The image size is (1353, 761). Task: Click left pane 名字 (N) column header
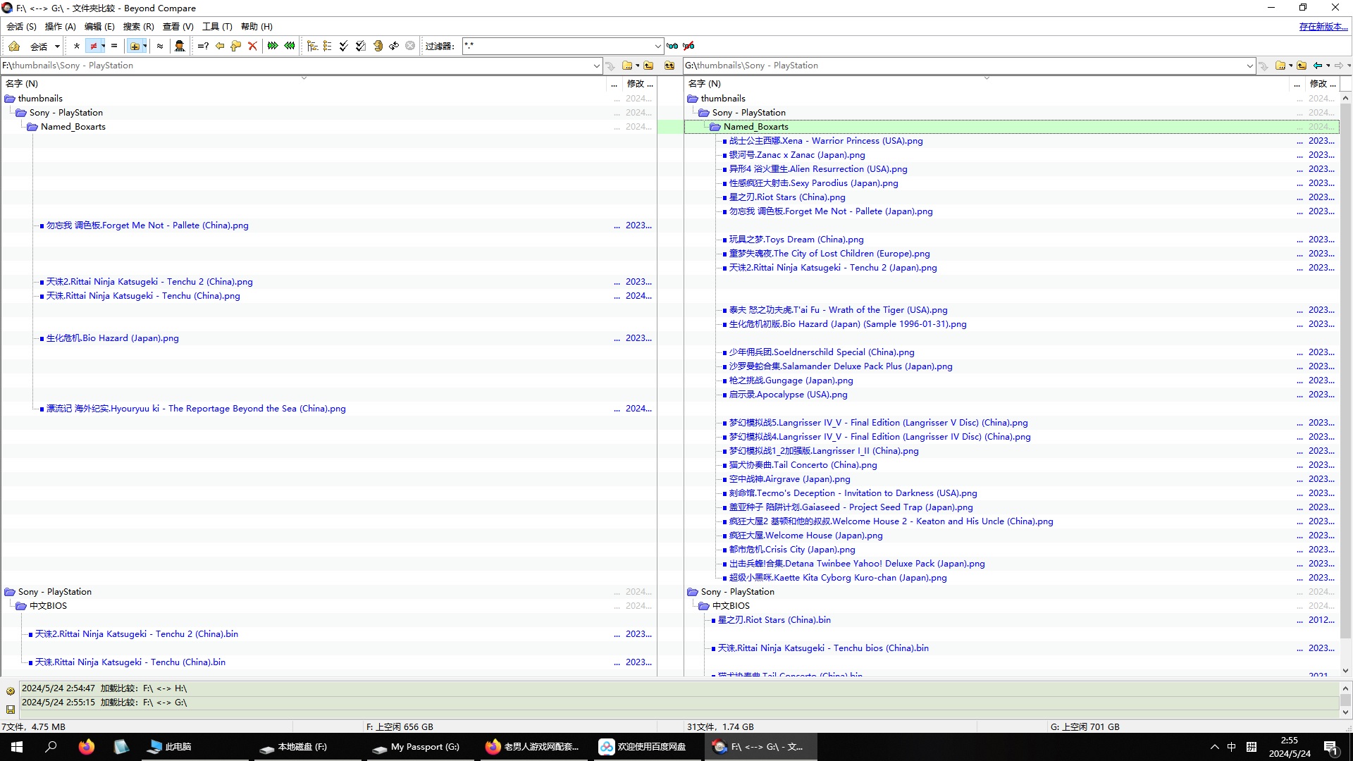click(304, 84)
